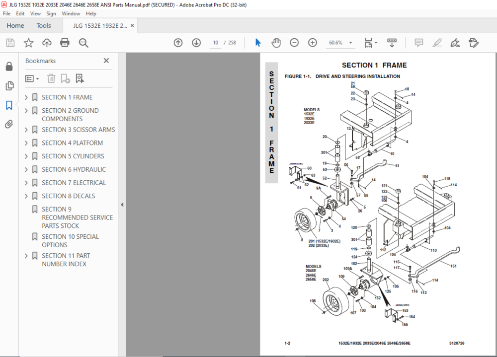
Task: Switch to the Home tab
Action: [15, 26]
